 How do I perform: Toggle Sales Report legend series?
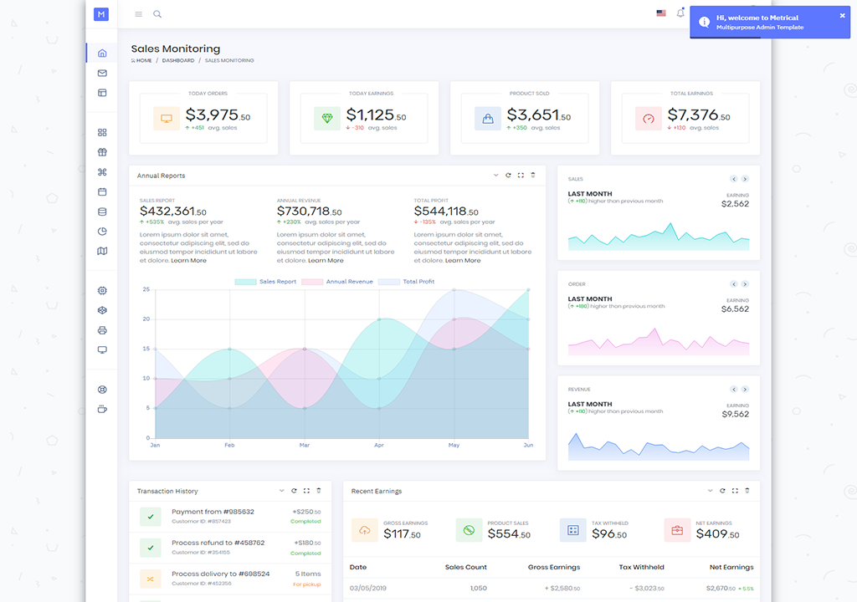tap(266, 282)
